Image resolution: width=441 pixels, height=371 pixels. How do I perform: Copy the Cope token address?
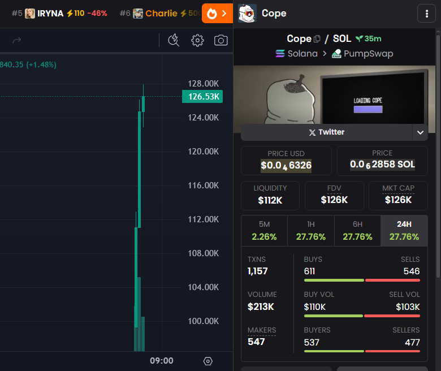coord(317,38)
